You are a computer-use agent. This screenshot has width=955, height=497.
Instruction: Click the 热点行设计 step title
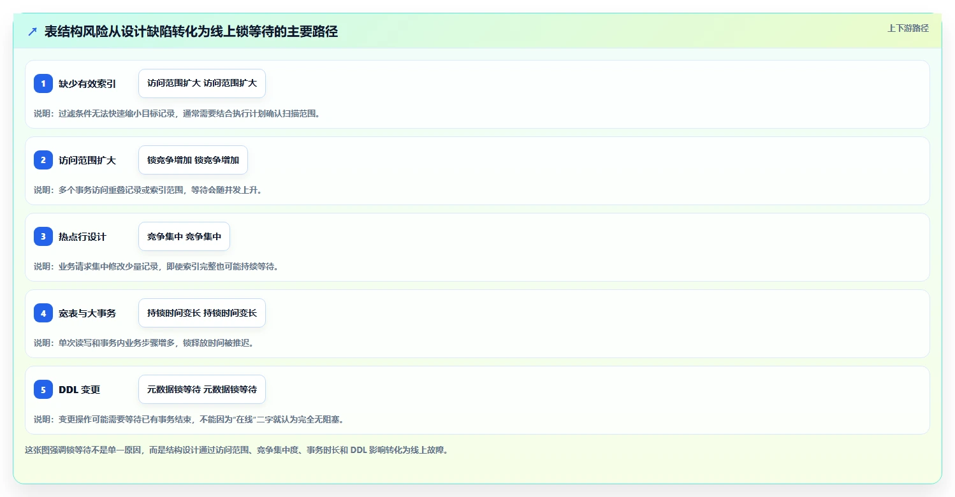point(83,236)
